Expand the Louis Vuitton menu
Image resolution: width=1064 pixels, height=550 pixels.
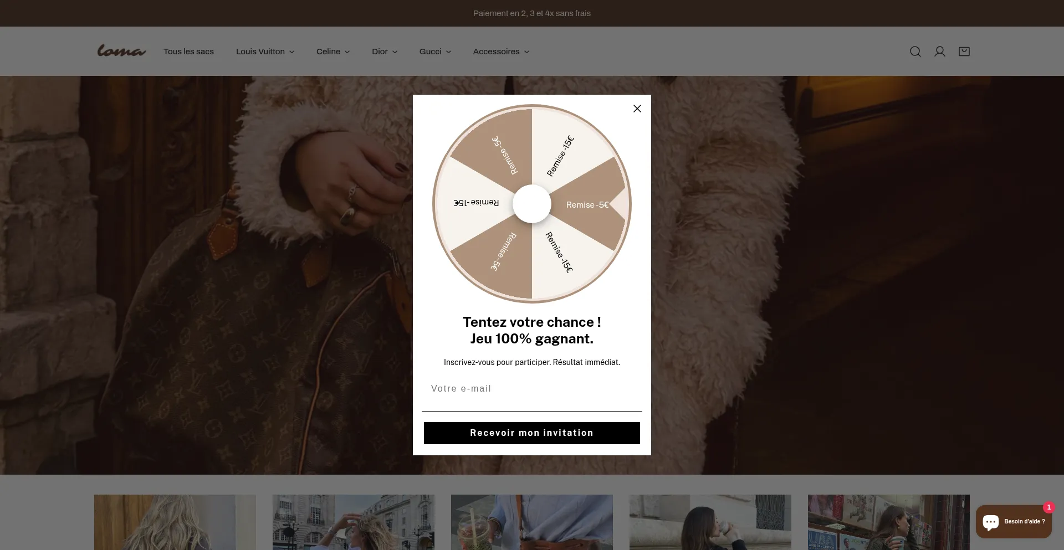(x=265, y=52)
